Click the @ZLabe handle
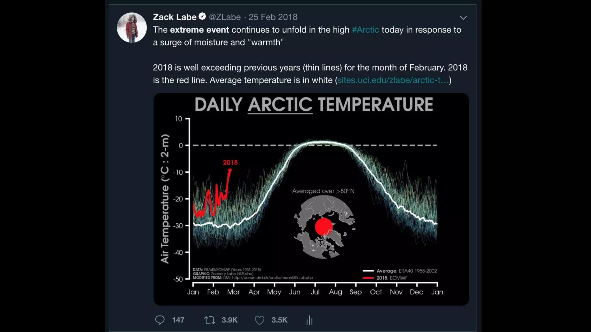The width and height of the screenshot is (591, 332). coord(225,17)
